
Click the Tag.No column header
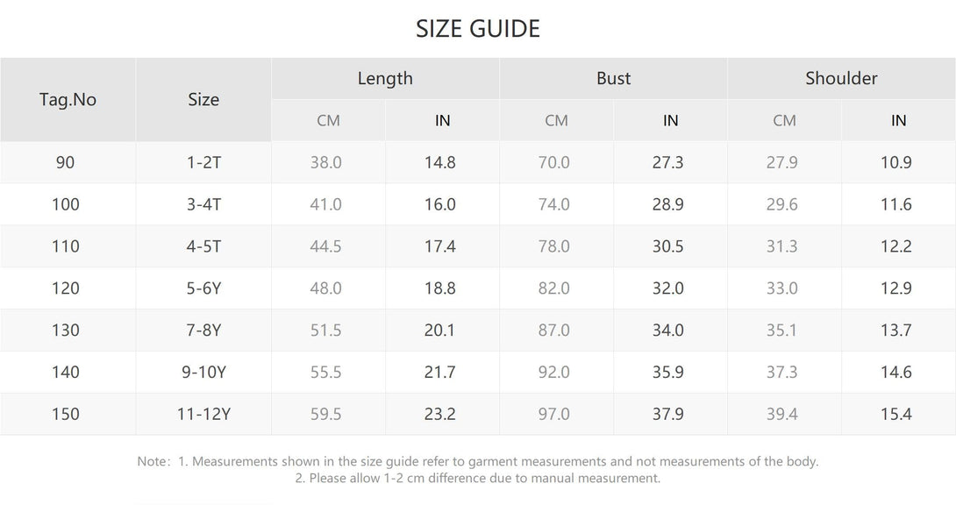(x=68, y=99)
